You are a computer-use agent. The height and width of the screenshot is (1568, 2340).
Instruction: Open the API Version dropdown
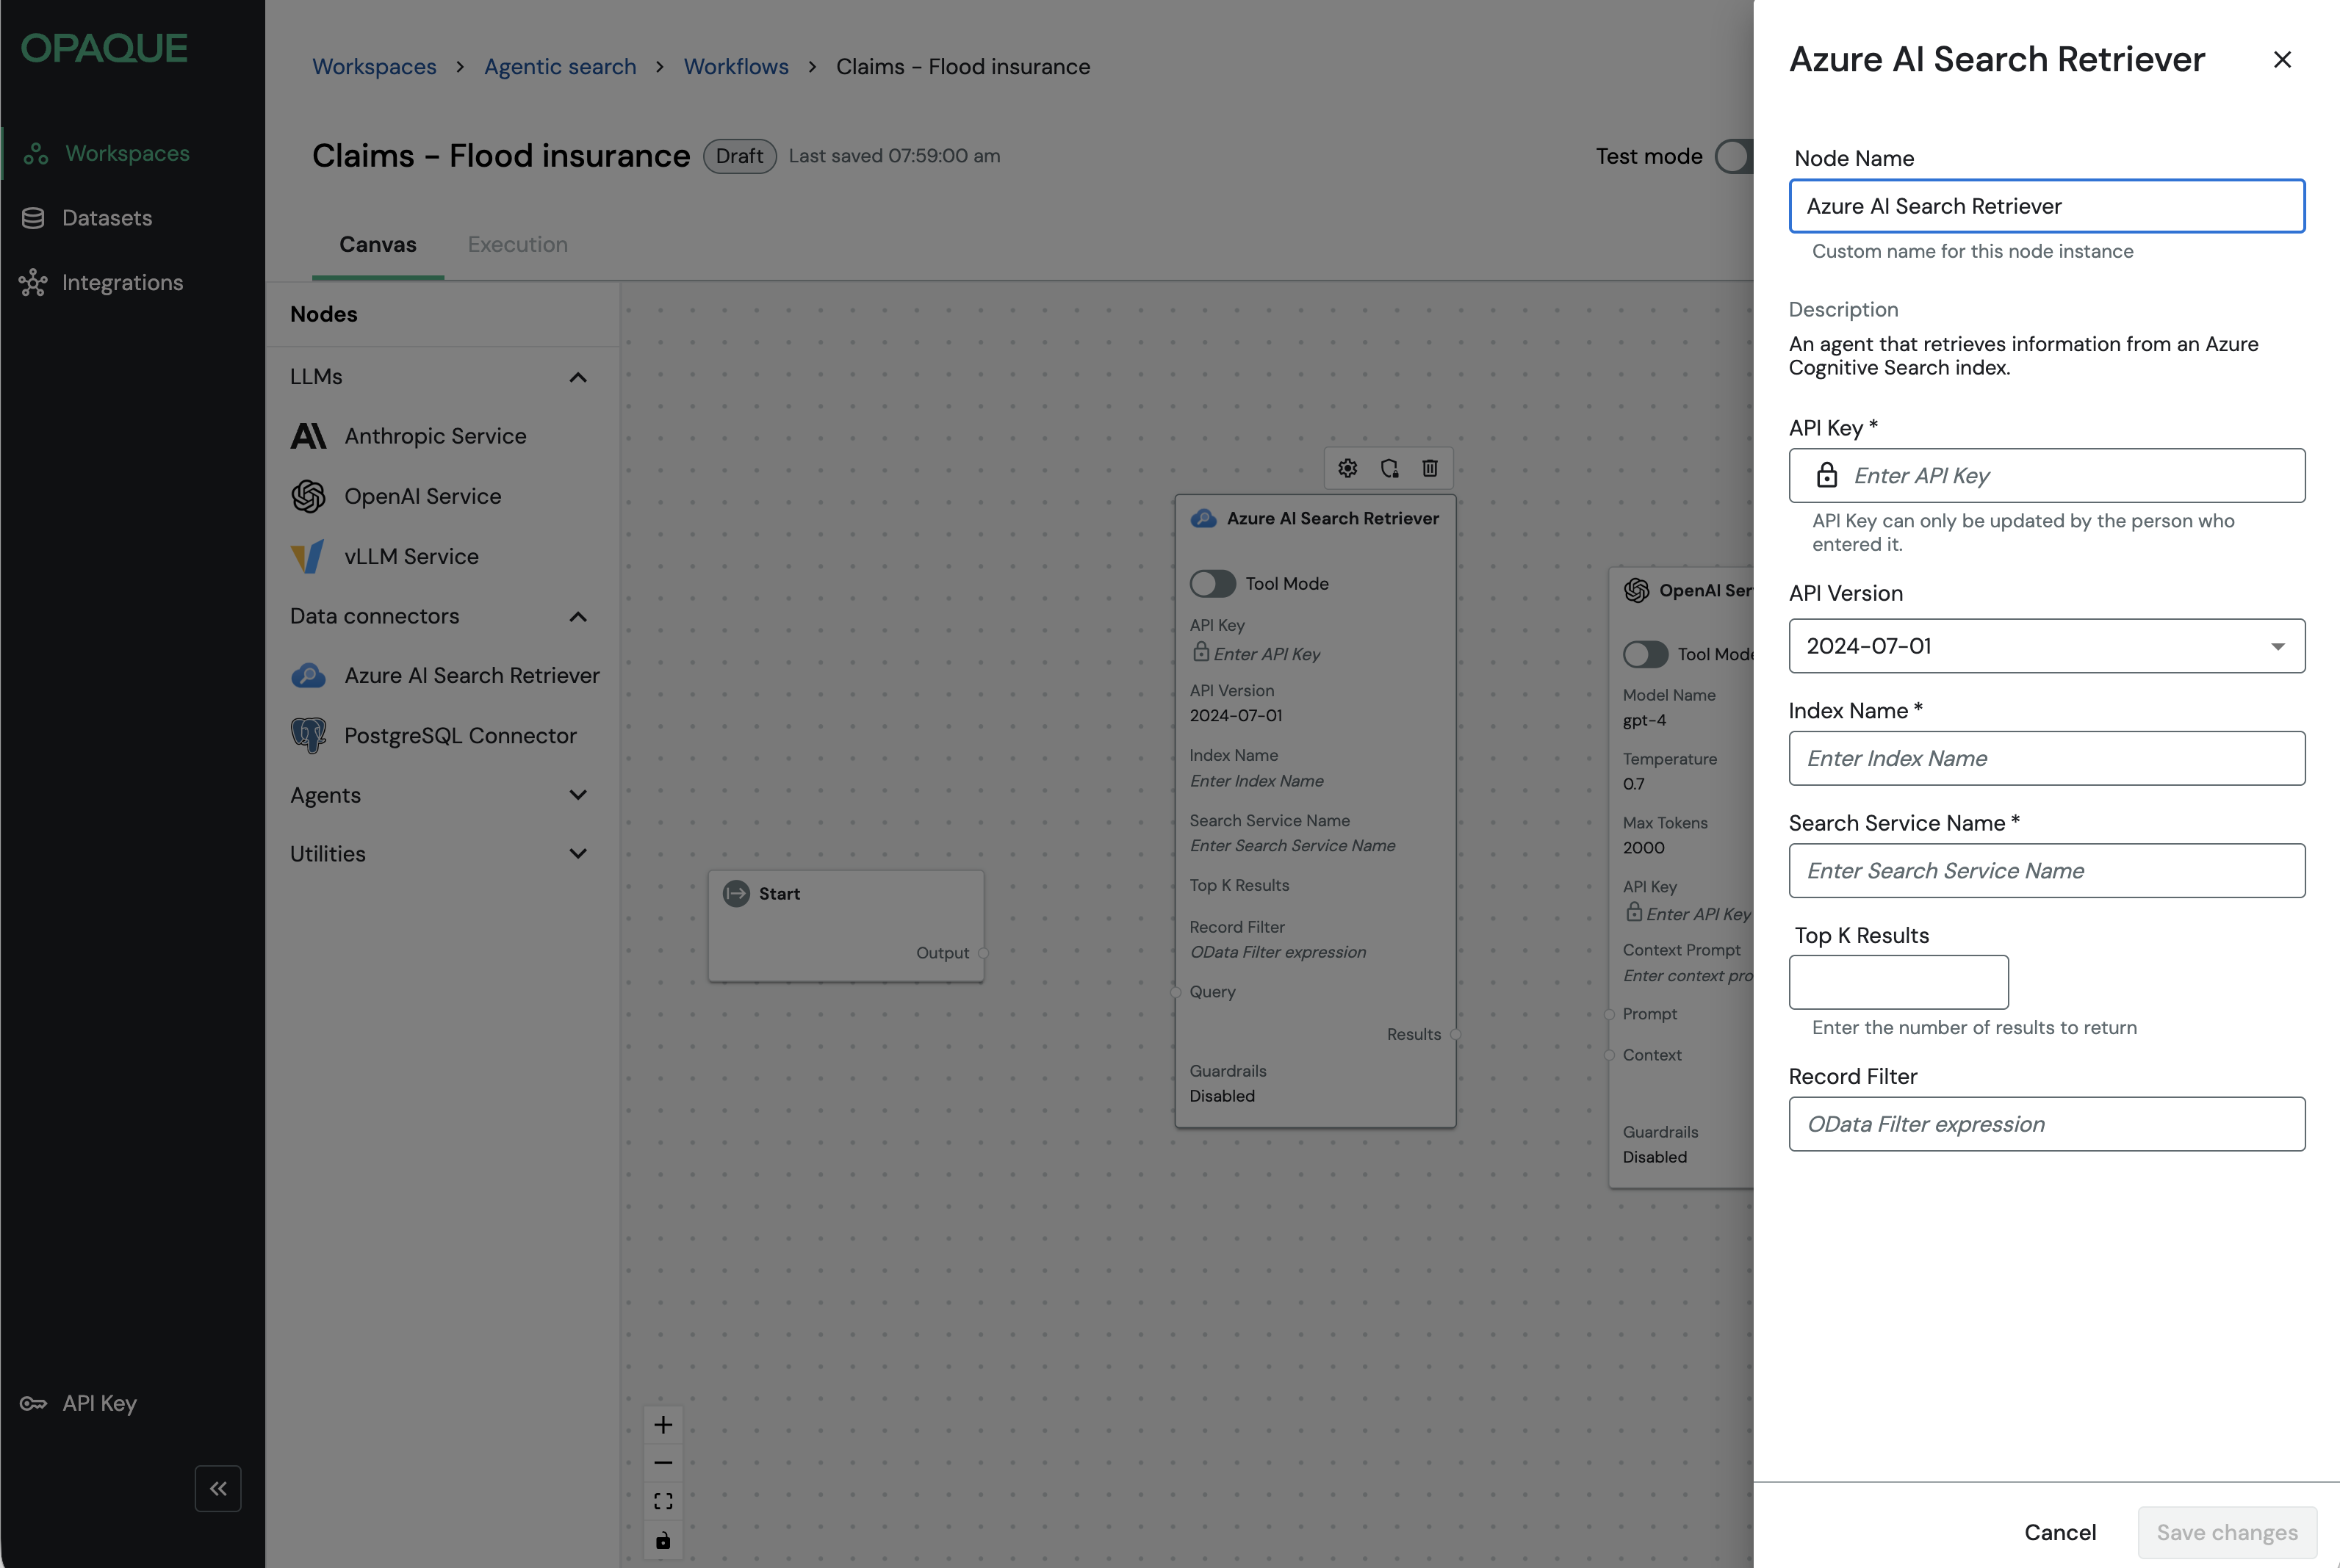pyautogui.click(x=2046, y=646)
